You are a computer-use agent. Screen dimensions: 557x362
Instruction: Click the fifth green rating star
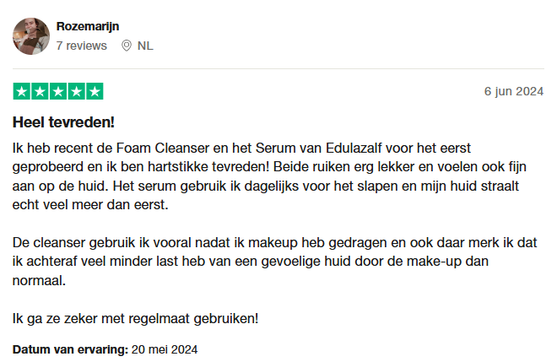95,91
